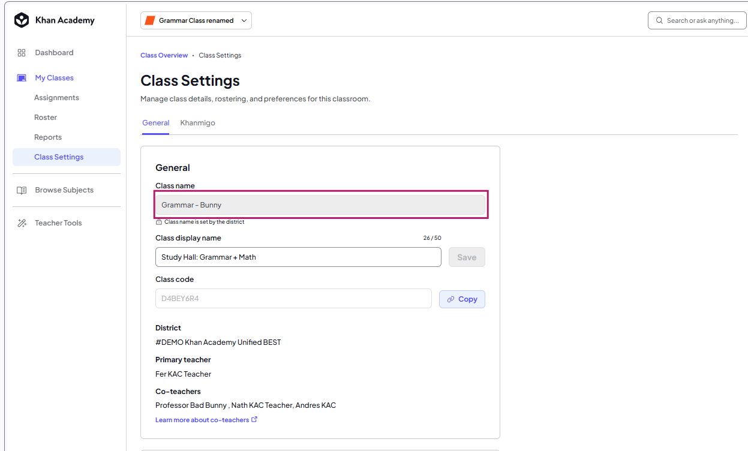Select Class Settings in the sidebar
Viewport: 748px width, 451px height.
(x=67, y=157)
